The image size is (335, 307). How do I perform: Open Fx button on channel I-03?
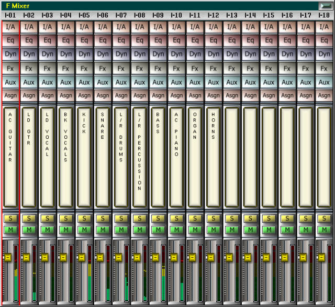click(47, 68)
